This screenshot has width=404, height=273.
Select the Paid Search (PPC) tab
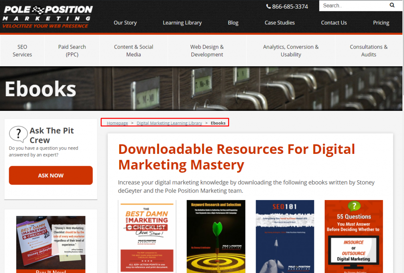tap(72, 50)
